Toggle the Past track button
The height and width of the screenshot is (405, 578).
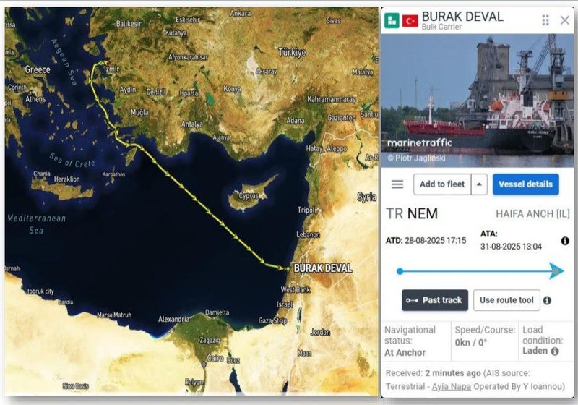coord(435,300)
